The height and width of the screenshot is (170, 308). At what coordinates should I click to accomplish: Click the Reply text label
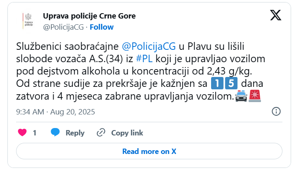pos(75,133)
